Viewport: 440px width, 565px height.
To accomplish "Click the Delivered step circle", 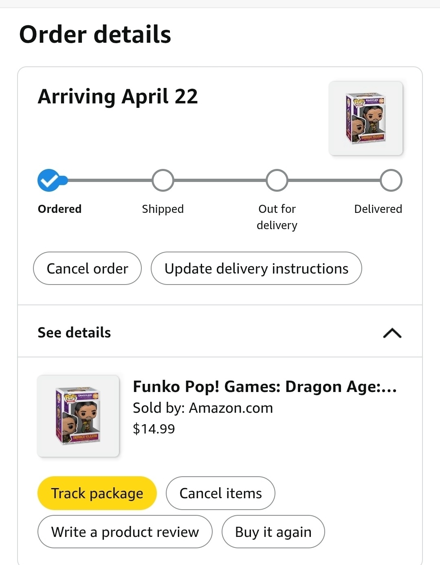I will [x=391, y=180].
